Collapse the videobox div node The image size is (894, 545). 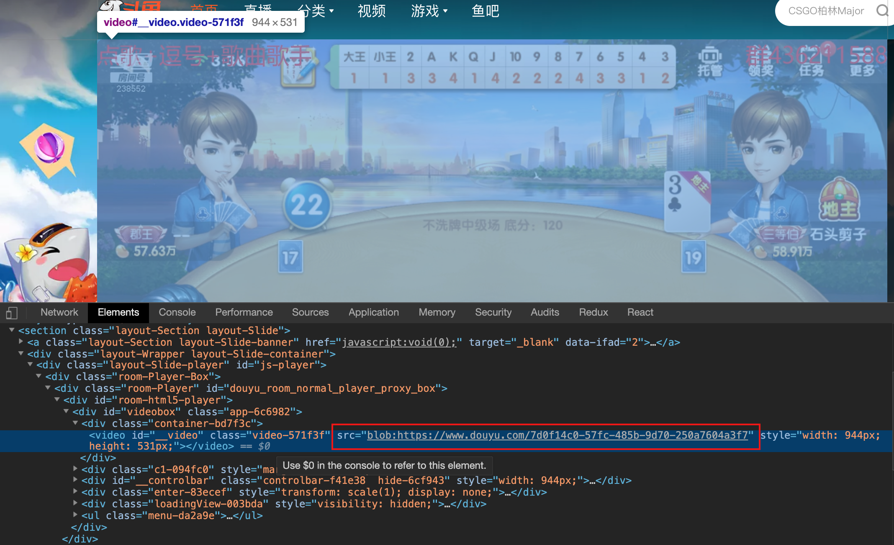(66, 411)
